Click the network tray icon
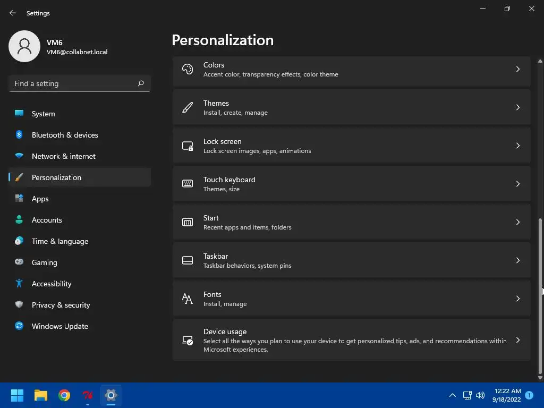This screenshot has height=408, width=544. [x=467, y=395]
